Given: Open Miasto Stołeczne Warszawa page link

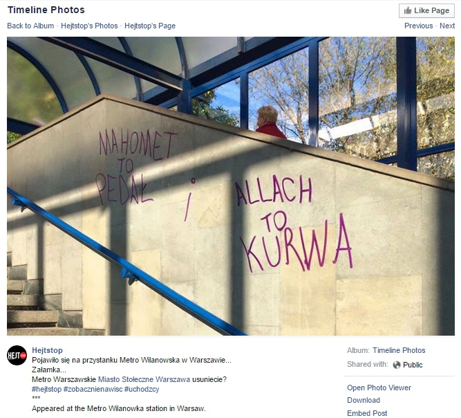Looking at the screenshot, I should tap(144, 379).
